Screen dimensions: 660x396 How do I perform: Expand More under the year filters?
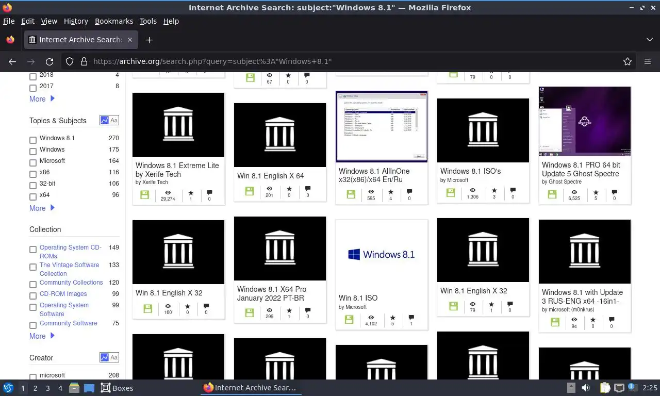pyautogui.click(x=42, y=98)
